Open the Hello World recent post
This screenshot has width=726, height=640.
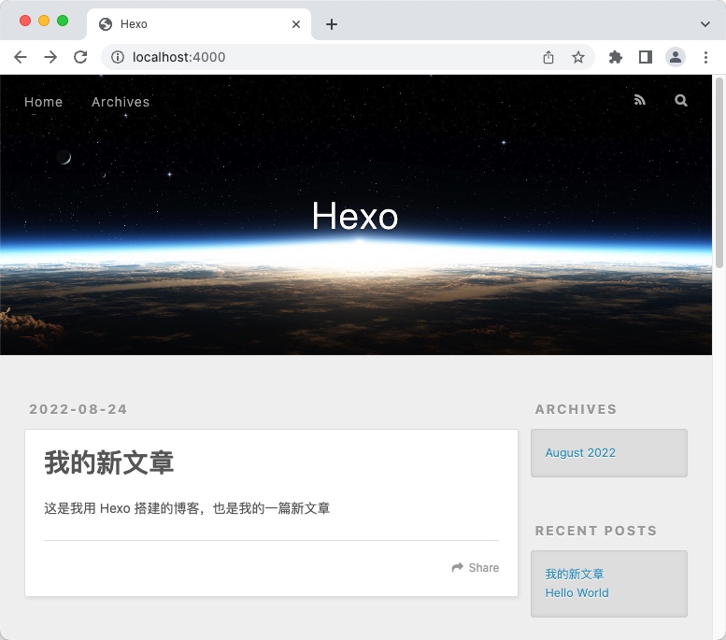point(577,593)
